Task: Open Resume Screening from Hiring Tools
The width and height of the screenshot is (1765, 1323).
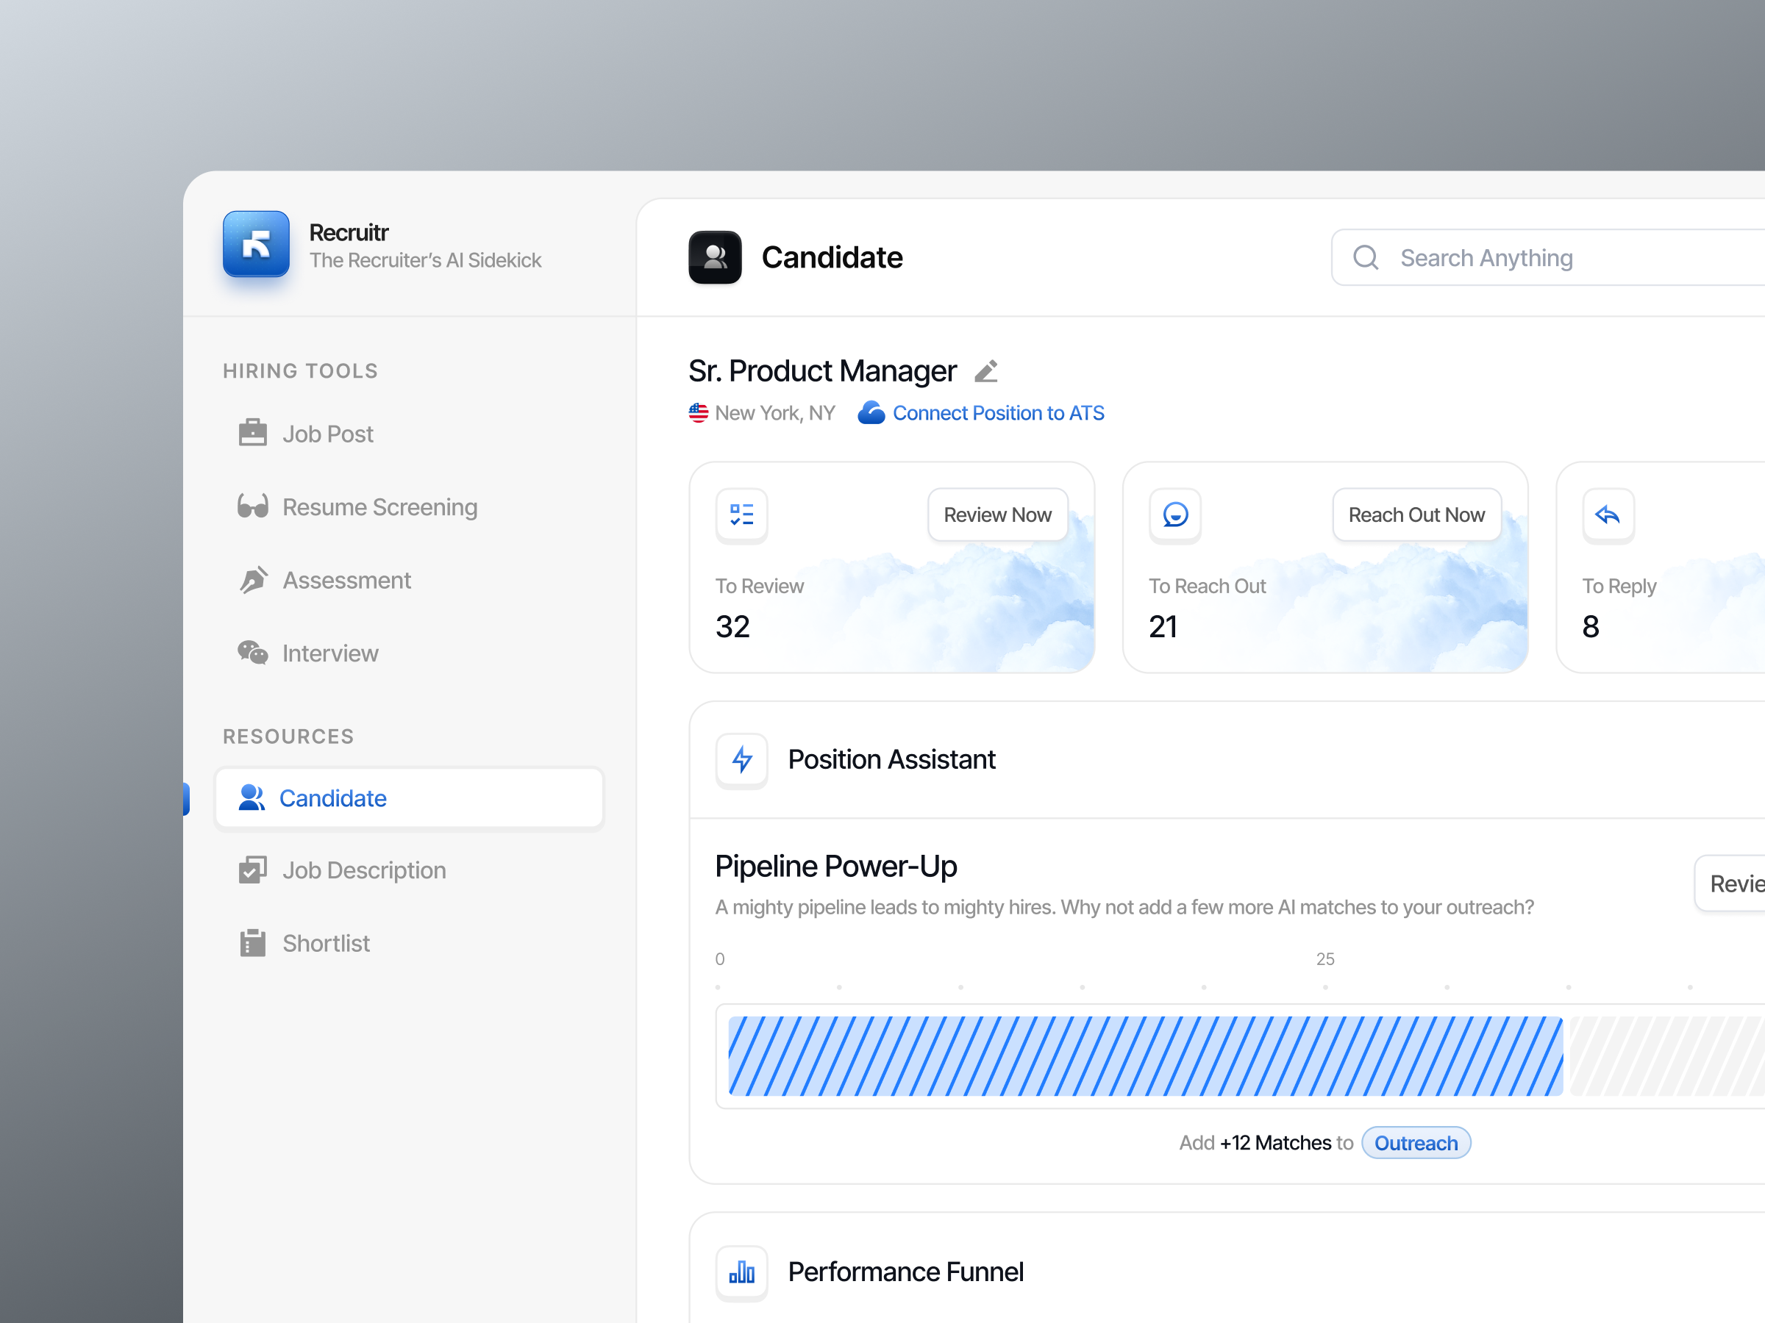Action: tap(379, 506)
